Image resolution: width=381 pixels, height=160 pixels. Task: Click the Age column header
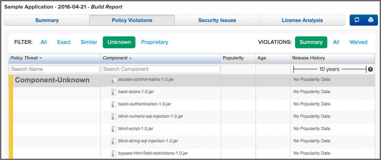273,58
